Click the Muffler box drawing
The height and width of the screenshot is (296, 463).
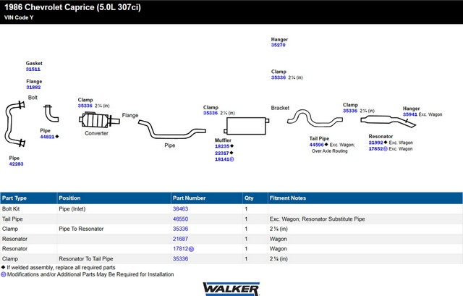246,126
